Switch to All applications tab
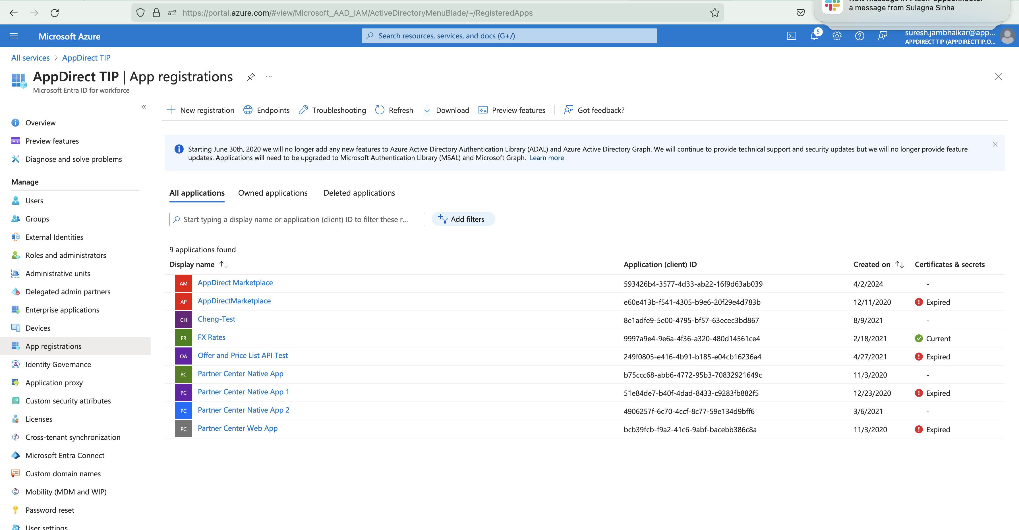This screenshot has height=530, width=1019. pyautogui.click(x=197, y=193)
